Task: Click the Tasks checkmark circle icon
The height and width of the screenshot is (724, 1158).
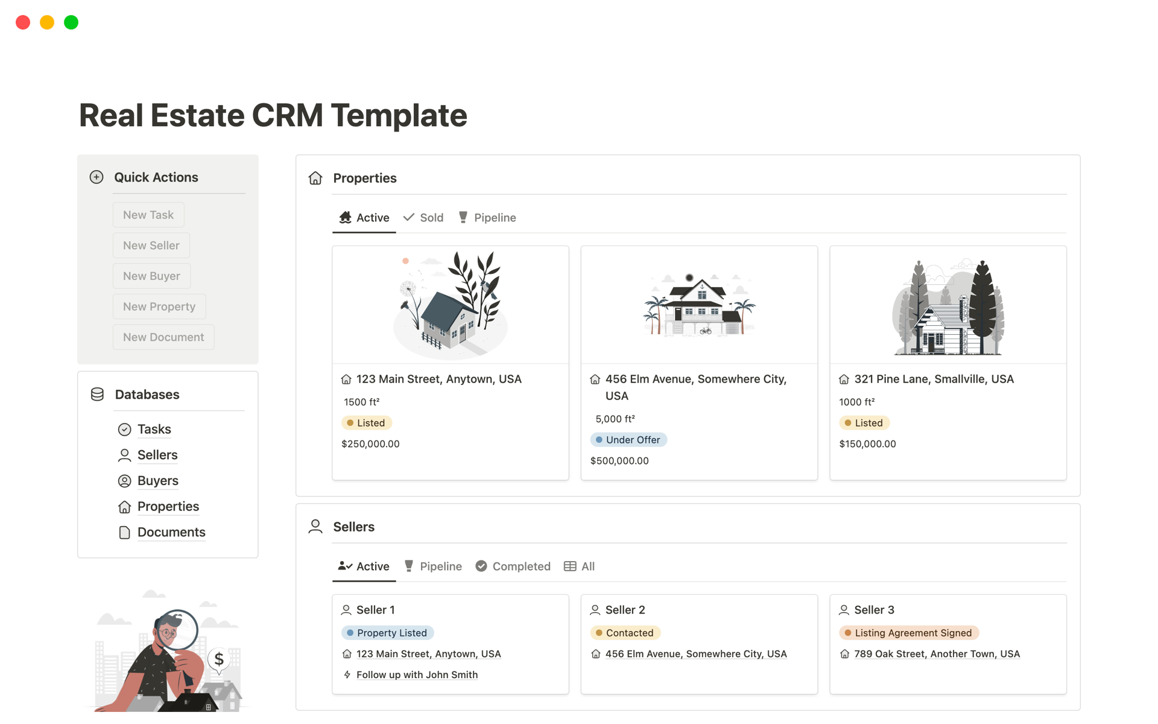Action: pyautogui.click(x=124, y=430)
